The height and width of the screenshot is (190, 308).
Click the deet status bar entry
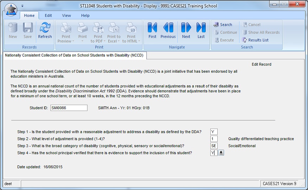click(8, 184)
